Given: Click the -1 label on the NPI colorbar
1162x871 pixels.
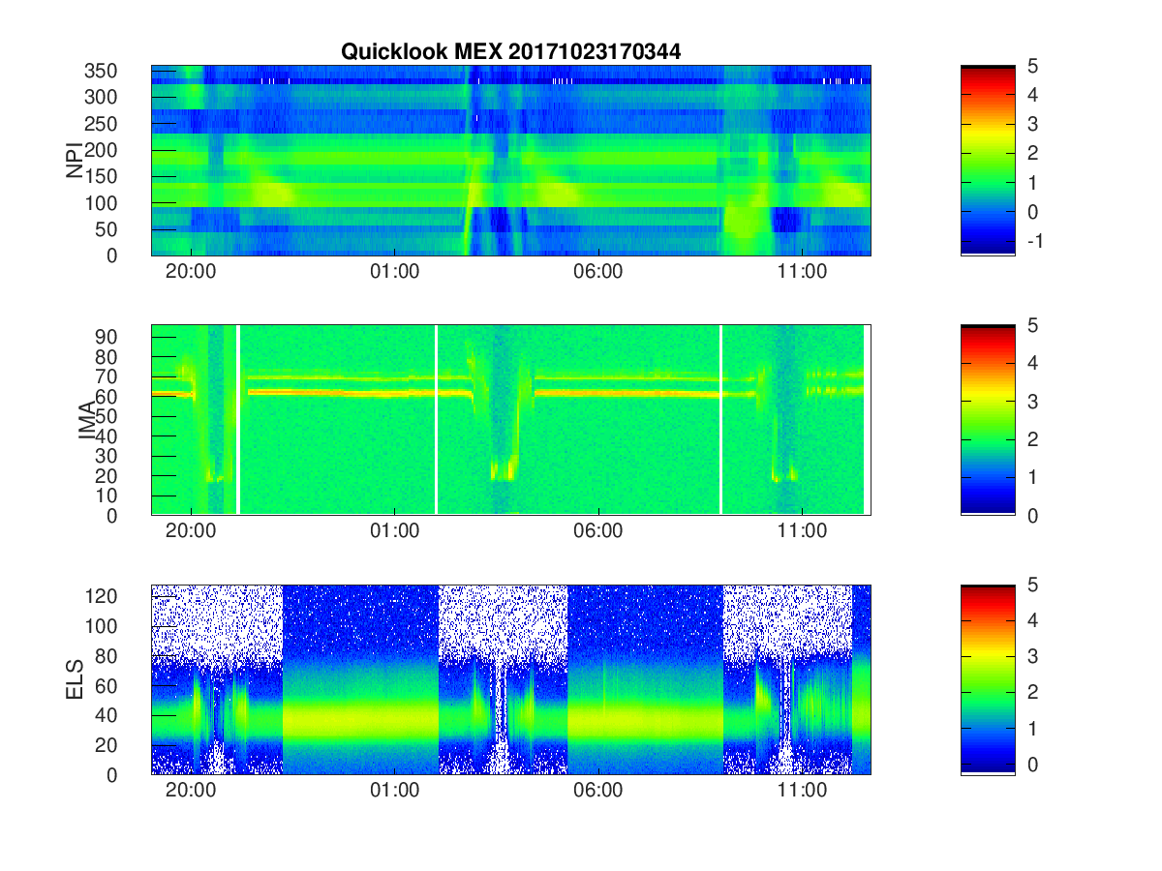Looking at the screenshot, I should pyautogui.click(x=1033, y=241).
